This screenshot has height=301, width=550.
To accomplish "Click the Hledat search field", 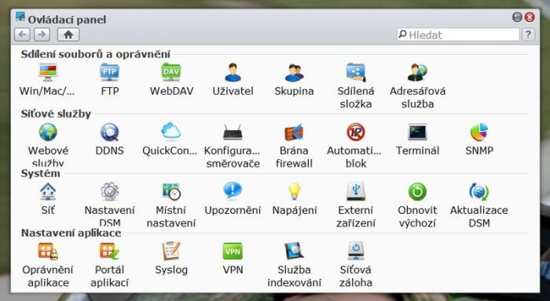I will [x=458, y=34].
